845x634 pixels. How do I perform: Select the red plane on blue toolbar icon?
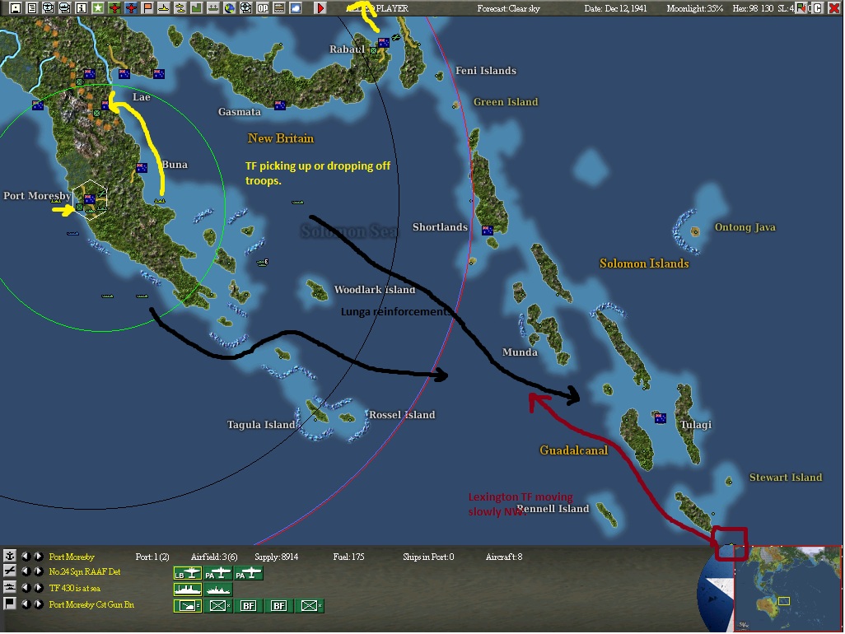131,8
